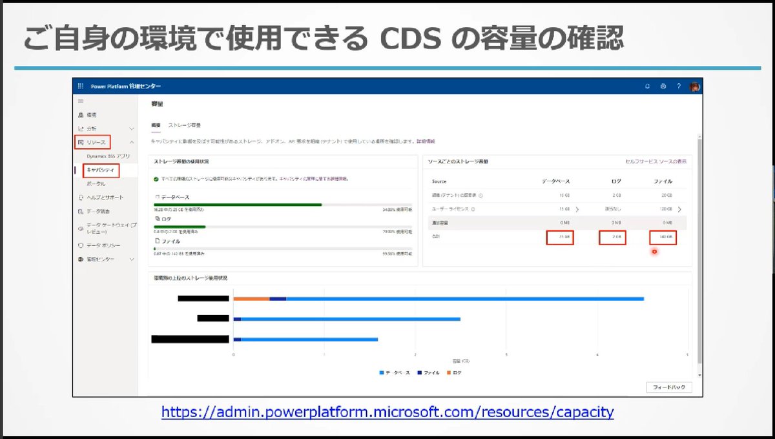This screenshot has width=775, height=439.
Task: Click the リソース icon in sidebar
Action: pos(81,141)
